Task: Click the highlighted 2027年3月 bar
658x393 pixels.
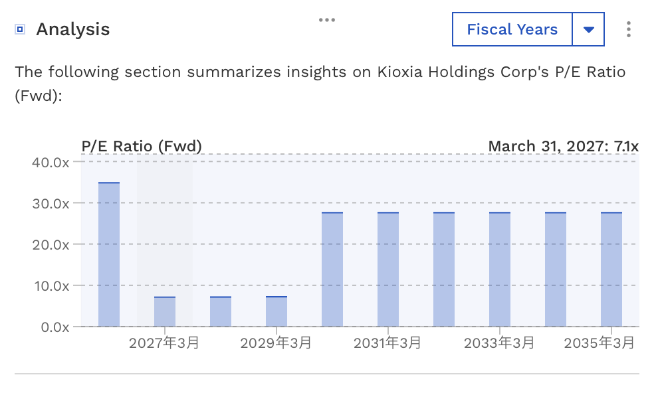Action: [165, 311]
